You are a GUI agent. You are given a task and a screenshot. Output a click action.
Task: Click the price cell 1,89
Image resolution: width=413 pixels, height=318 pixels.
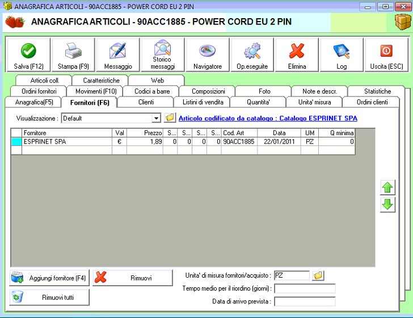click(x=145, y=141)
